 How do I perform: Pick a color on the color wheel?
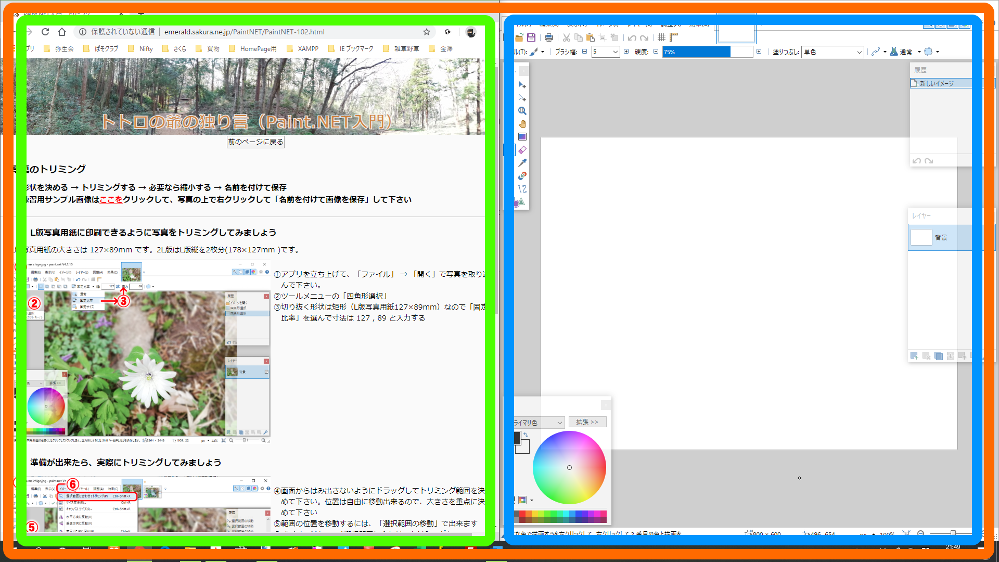569,467
